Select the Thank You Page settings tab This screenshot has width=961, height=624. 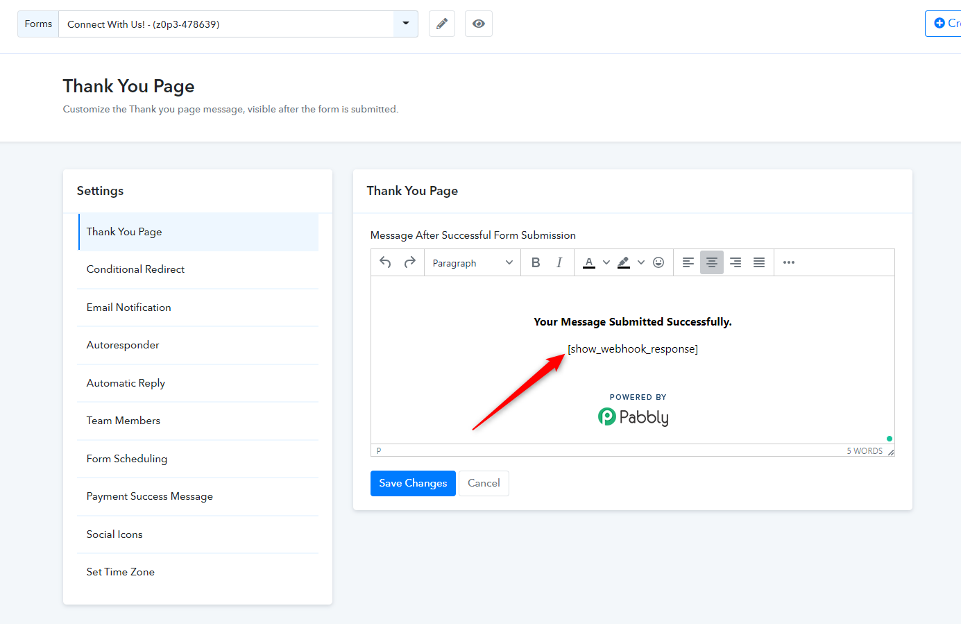click(x=198, y=232)
